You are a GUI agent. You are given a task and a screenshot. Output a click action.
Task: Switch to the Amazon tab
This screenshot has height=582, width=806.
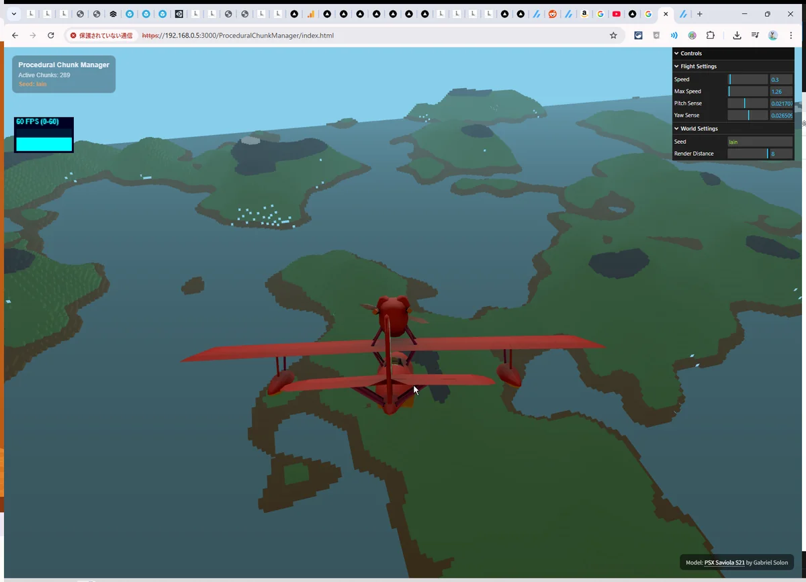[x=584, y=14]
